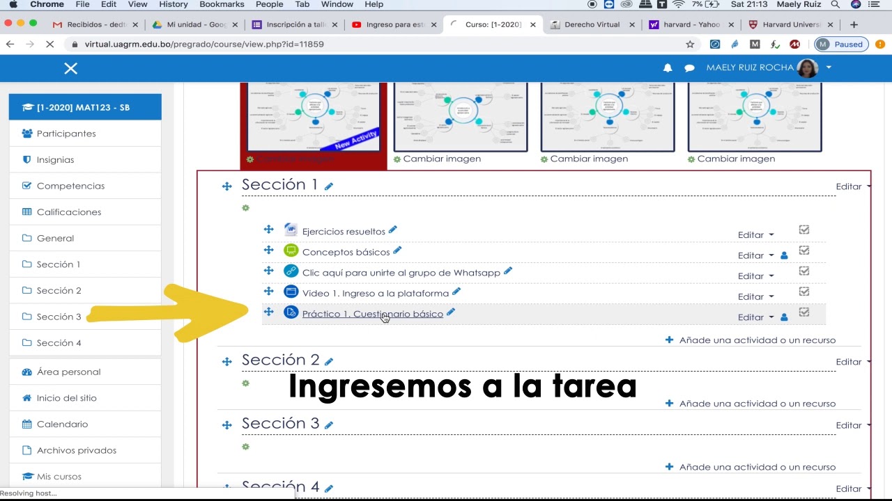Open the Bookmarks menu in the Mac menu bar
The image size is (892, 501).
pos(222,4)
